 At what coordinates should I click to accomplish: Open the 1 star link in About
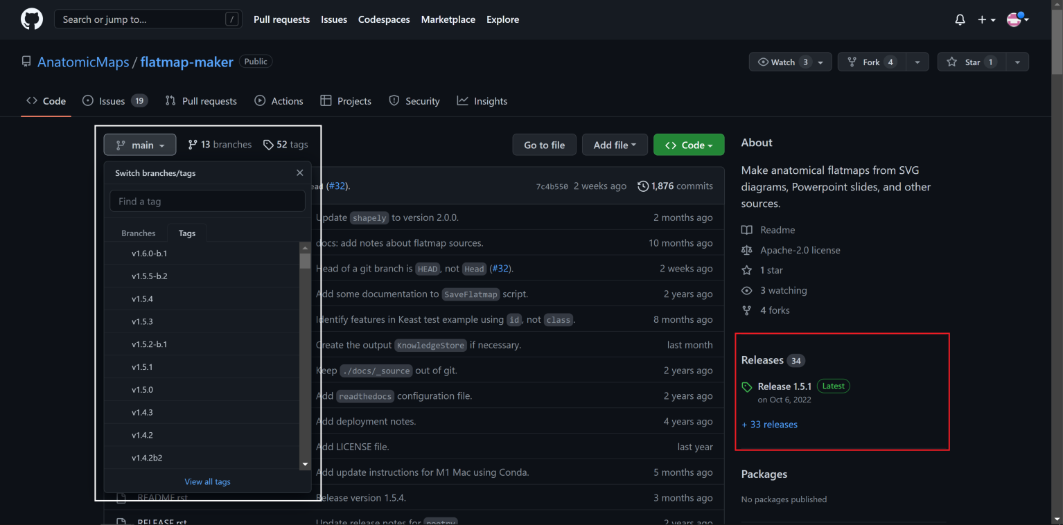(762, 270)
